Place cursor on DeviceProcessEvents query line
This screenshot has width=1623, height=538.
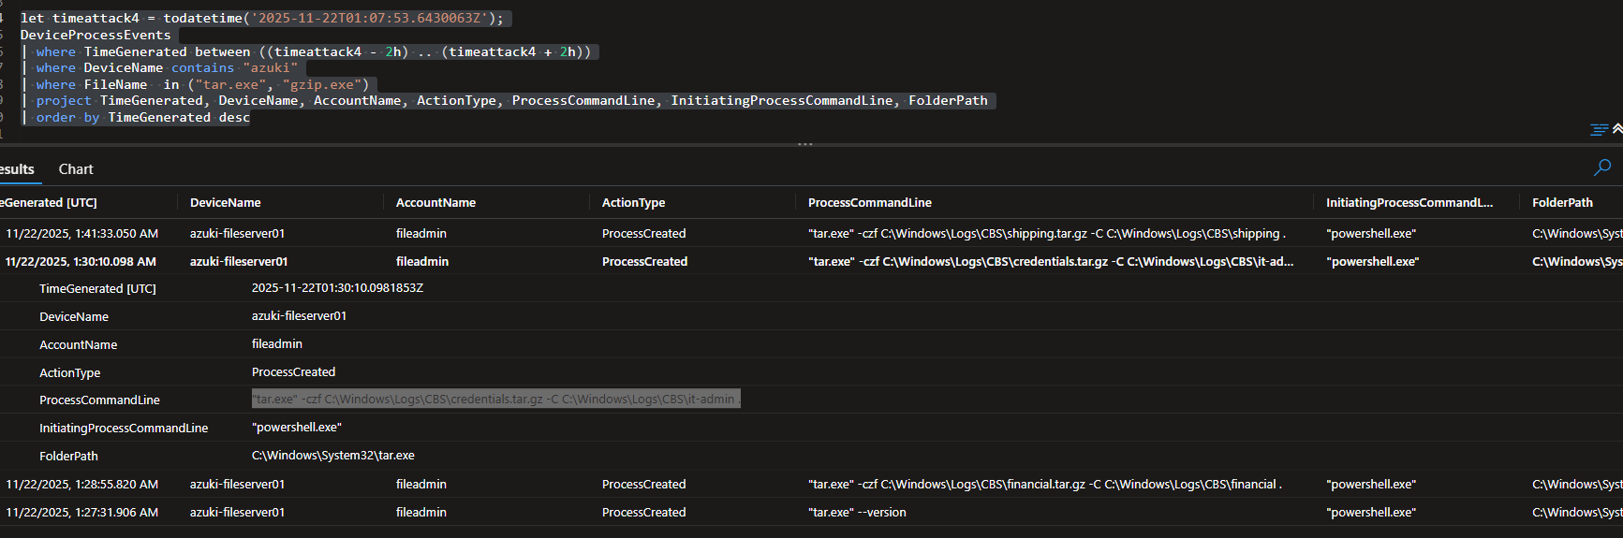coord(96,36)
